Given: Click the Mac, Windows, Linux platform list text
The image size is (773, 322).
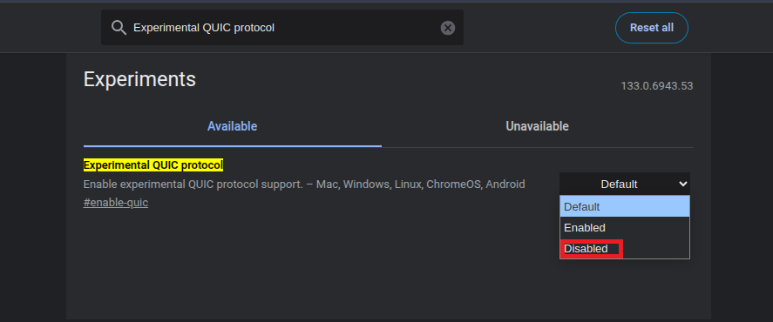Looking at the screenshot, I should click(369, 184).
